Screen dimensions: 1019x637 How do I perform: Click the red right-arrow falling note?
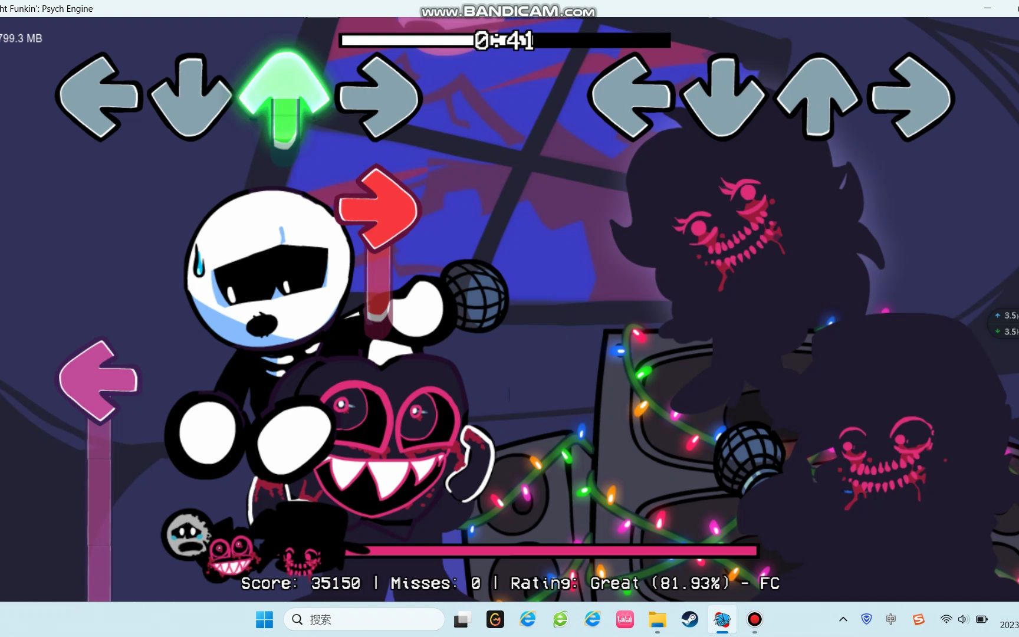click(x=378, y=208)
